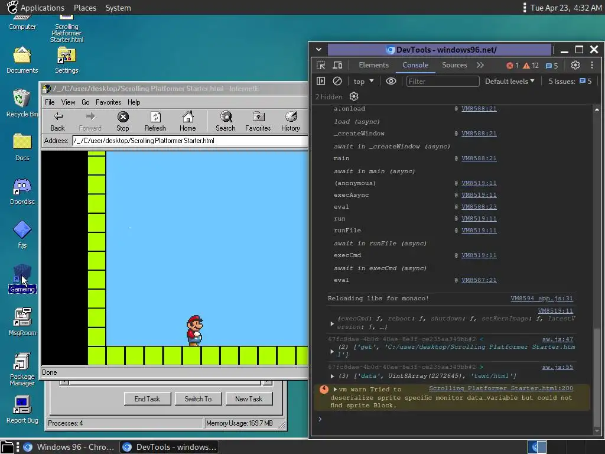This screenshot has height=454, width=605.
Task: Open the Places menu
Action: pos(85,8)
